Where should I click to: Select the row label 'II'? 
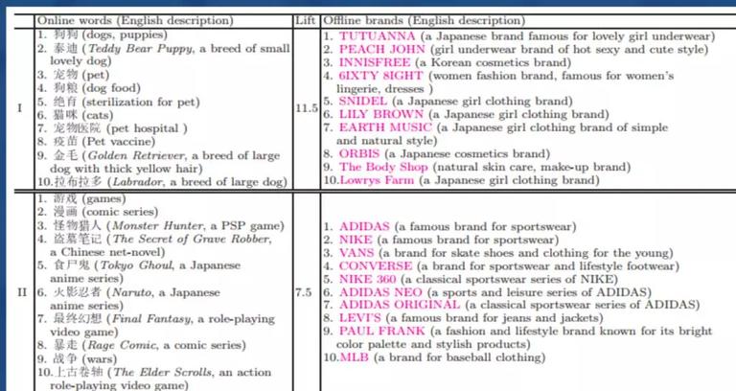(22, 292)
